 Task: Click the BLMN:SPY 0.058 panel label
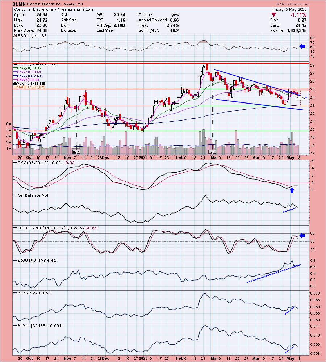point(32,293)
